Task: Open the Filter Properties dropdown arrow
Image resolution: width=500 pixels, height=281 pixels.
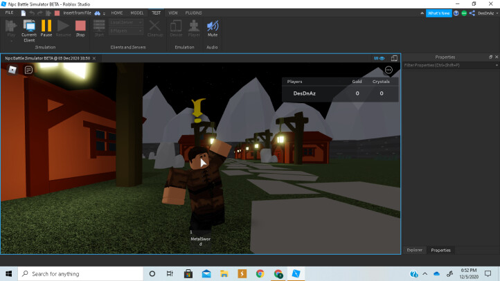Action: (x=497, y=65)
